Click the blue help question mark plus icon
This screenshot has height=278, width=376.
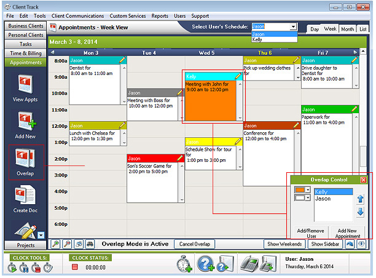(205, 264)
